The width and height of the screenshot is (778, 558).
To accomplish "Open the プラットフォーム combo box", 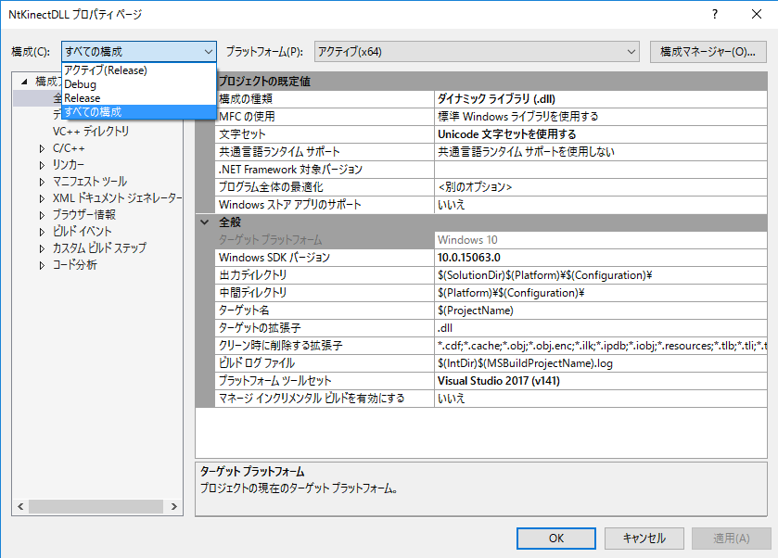I will tap(477, 52).
